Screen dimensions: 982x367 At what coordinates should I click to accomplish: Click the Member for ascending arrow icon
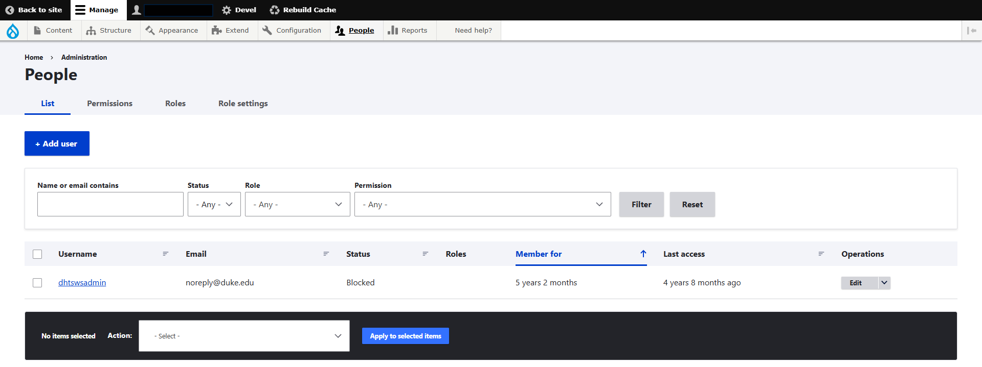(643, 254)
